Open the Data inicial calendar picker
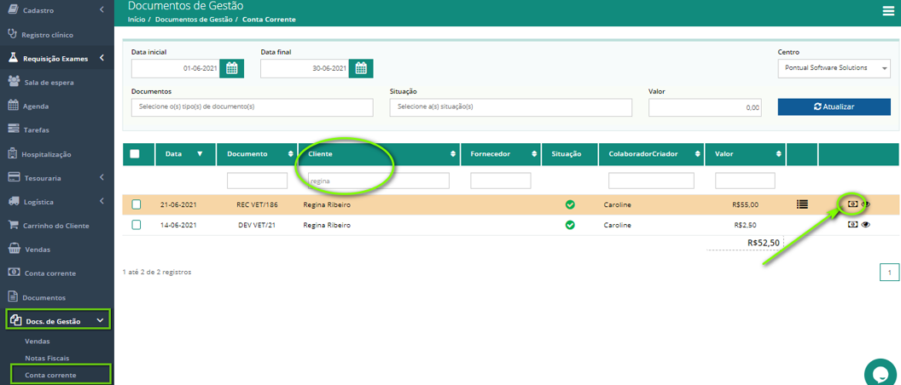The image size is (901, 385). [231, 69]
